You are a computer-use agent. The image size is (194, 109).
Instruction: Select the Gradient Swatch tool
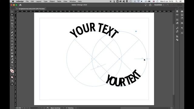[12, 50]
